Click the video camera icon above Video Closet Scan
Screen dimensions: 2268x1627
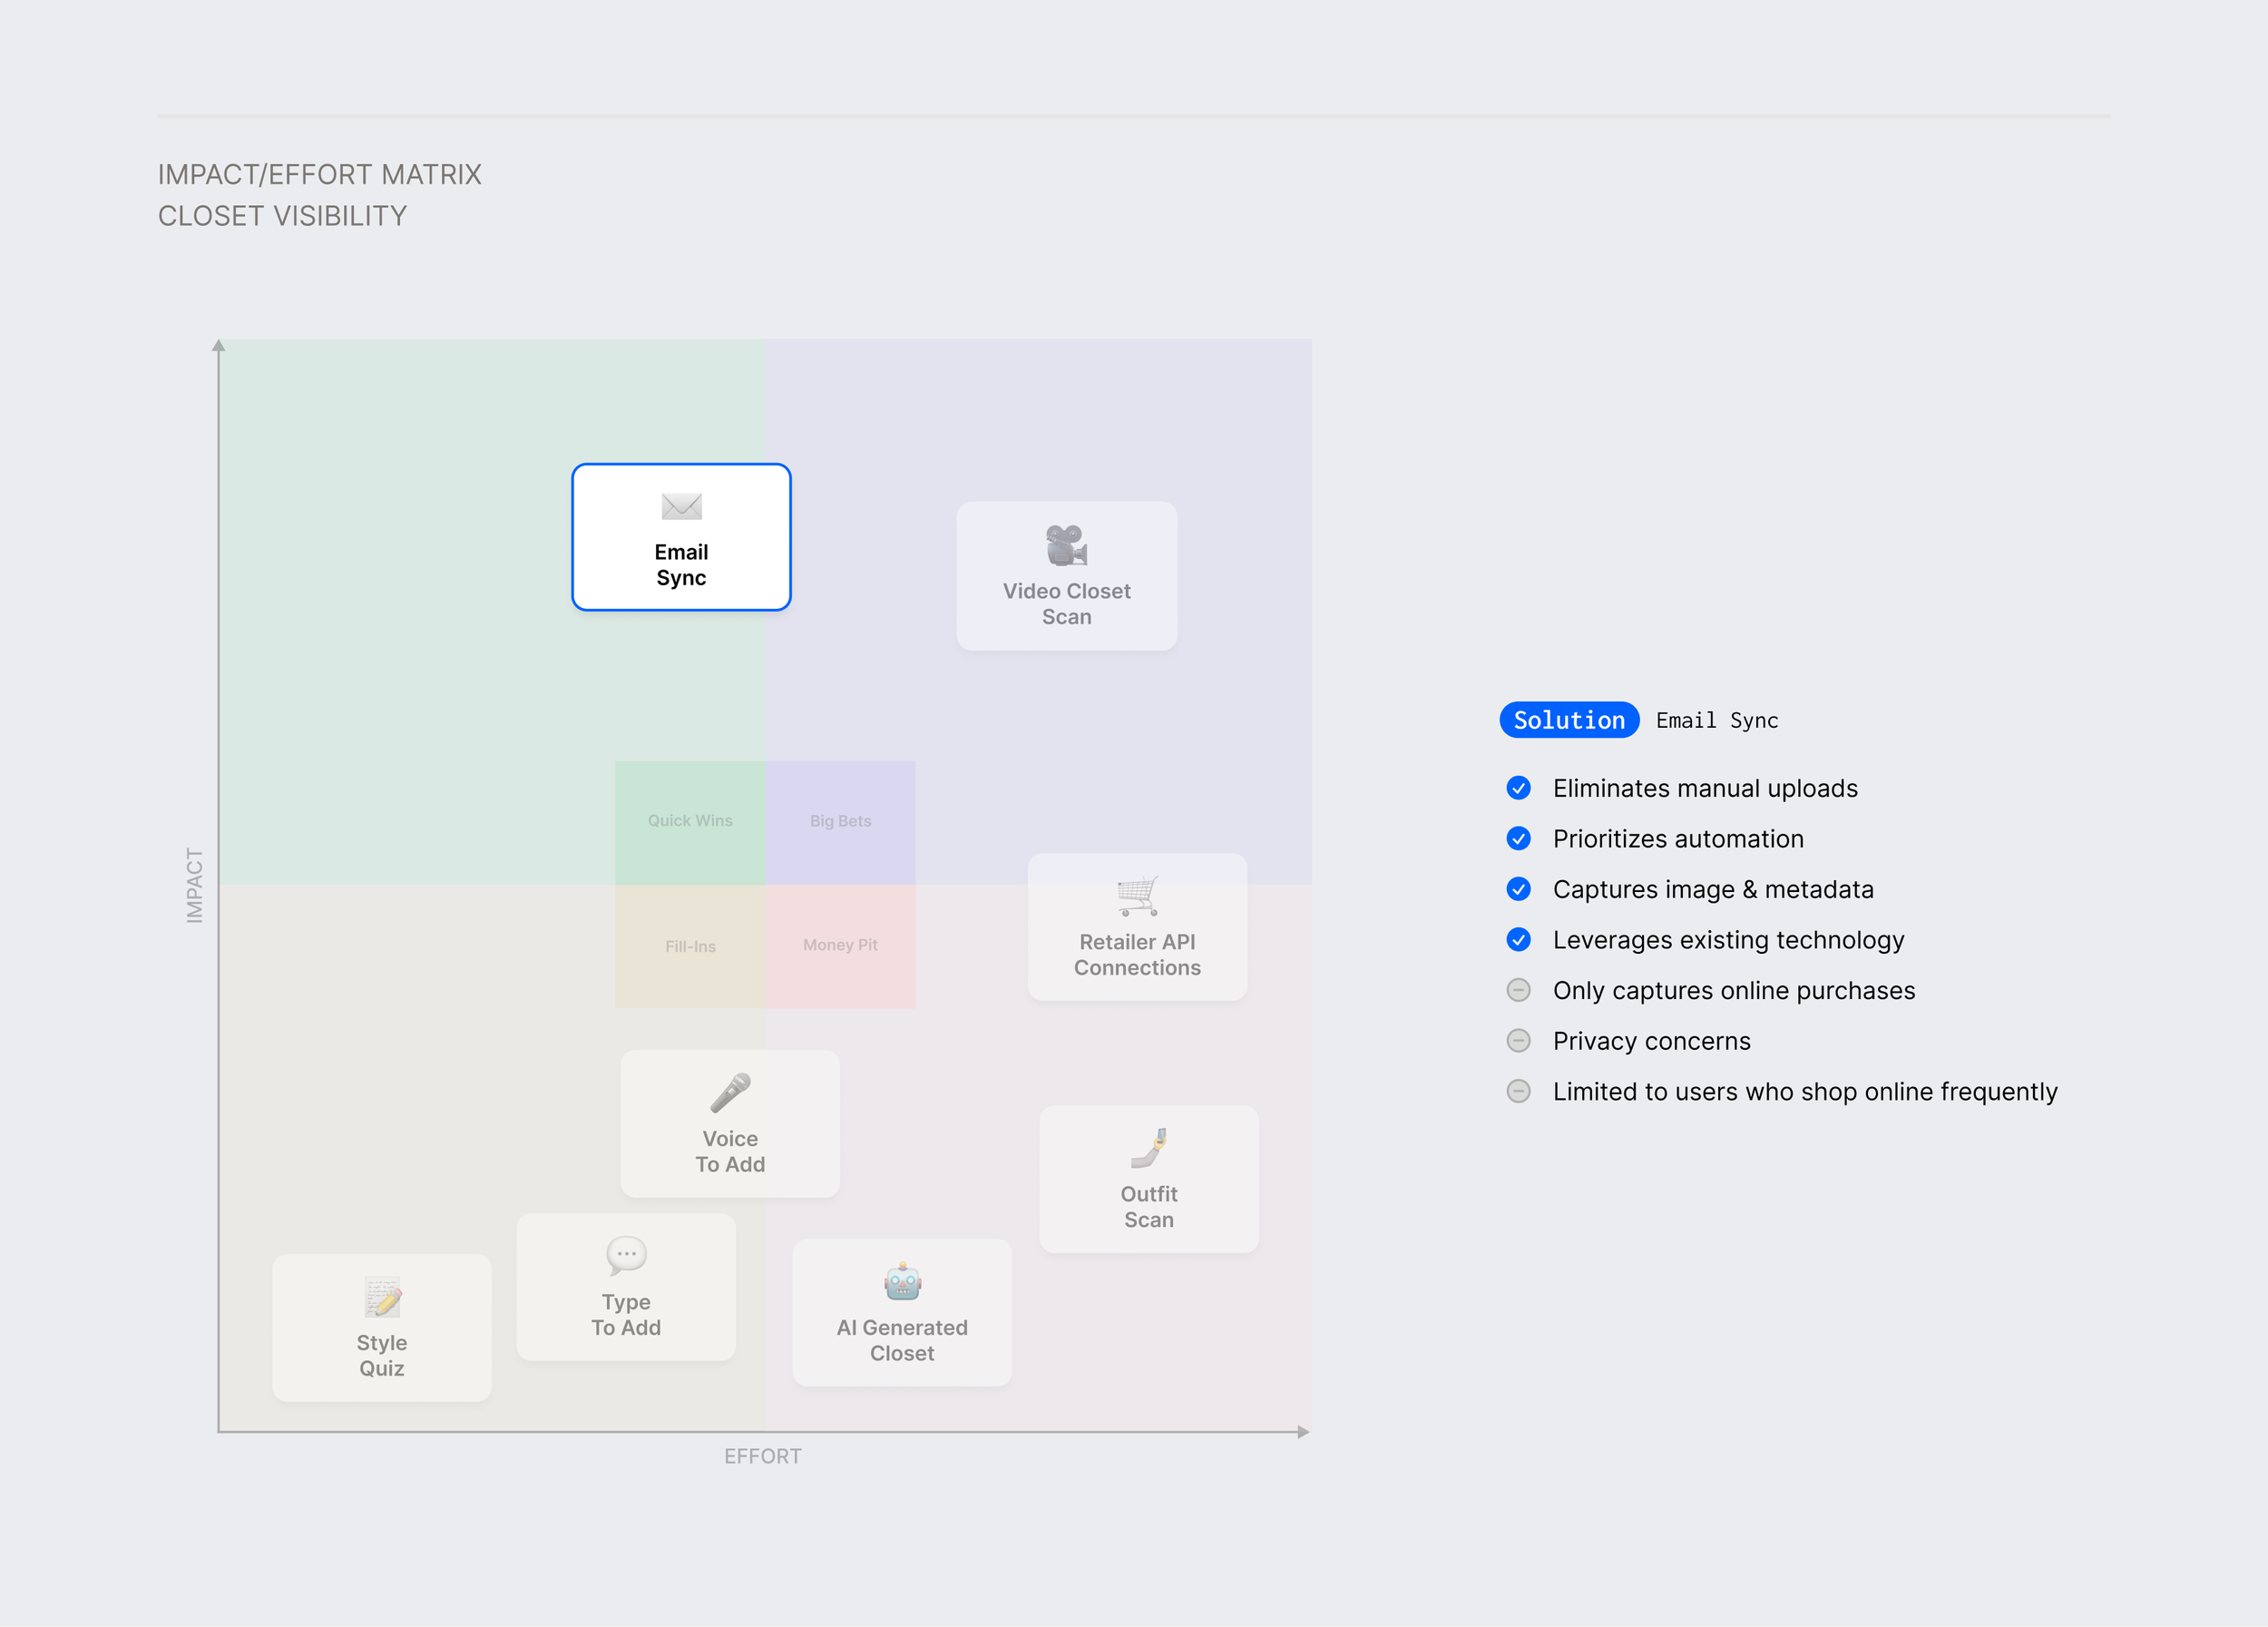[1066, 545]
